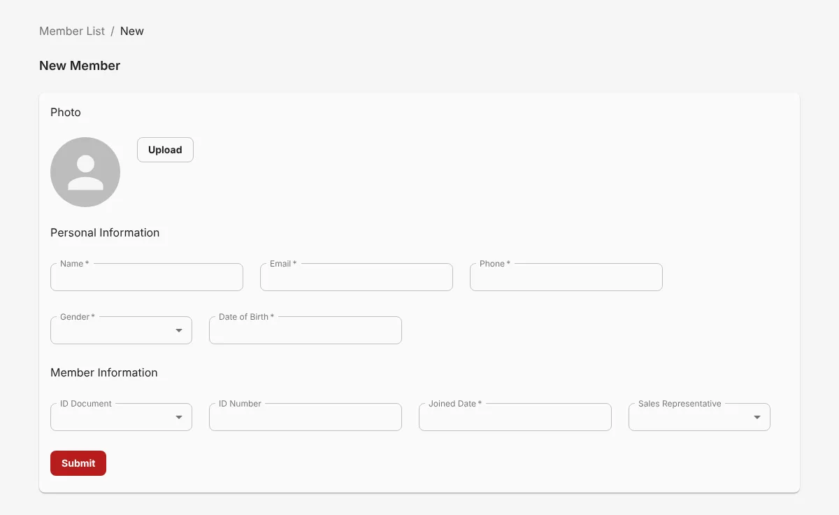Screen dimensions: 839x515
Task: Focus the ID Number input field
Action: pos(306,417)
